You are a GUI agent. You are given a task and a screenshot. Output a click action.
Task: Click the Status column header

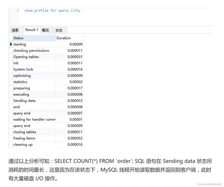34,38
